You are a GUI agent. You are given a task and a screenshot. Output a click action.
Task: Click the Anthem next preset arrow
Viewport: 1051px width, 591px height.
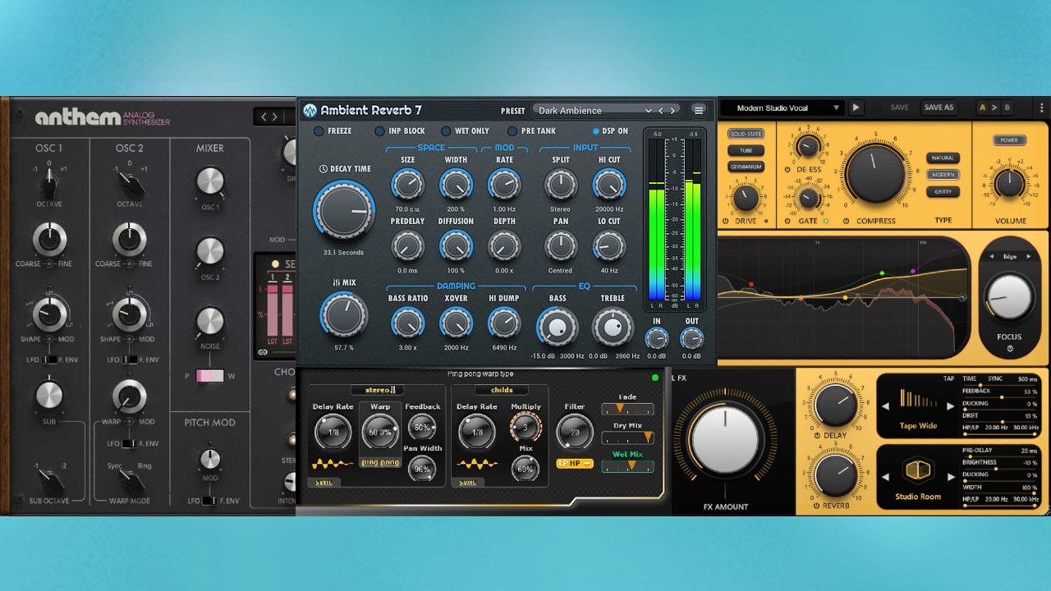coord(275,117)
